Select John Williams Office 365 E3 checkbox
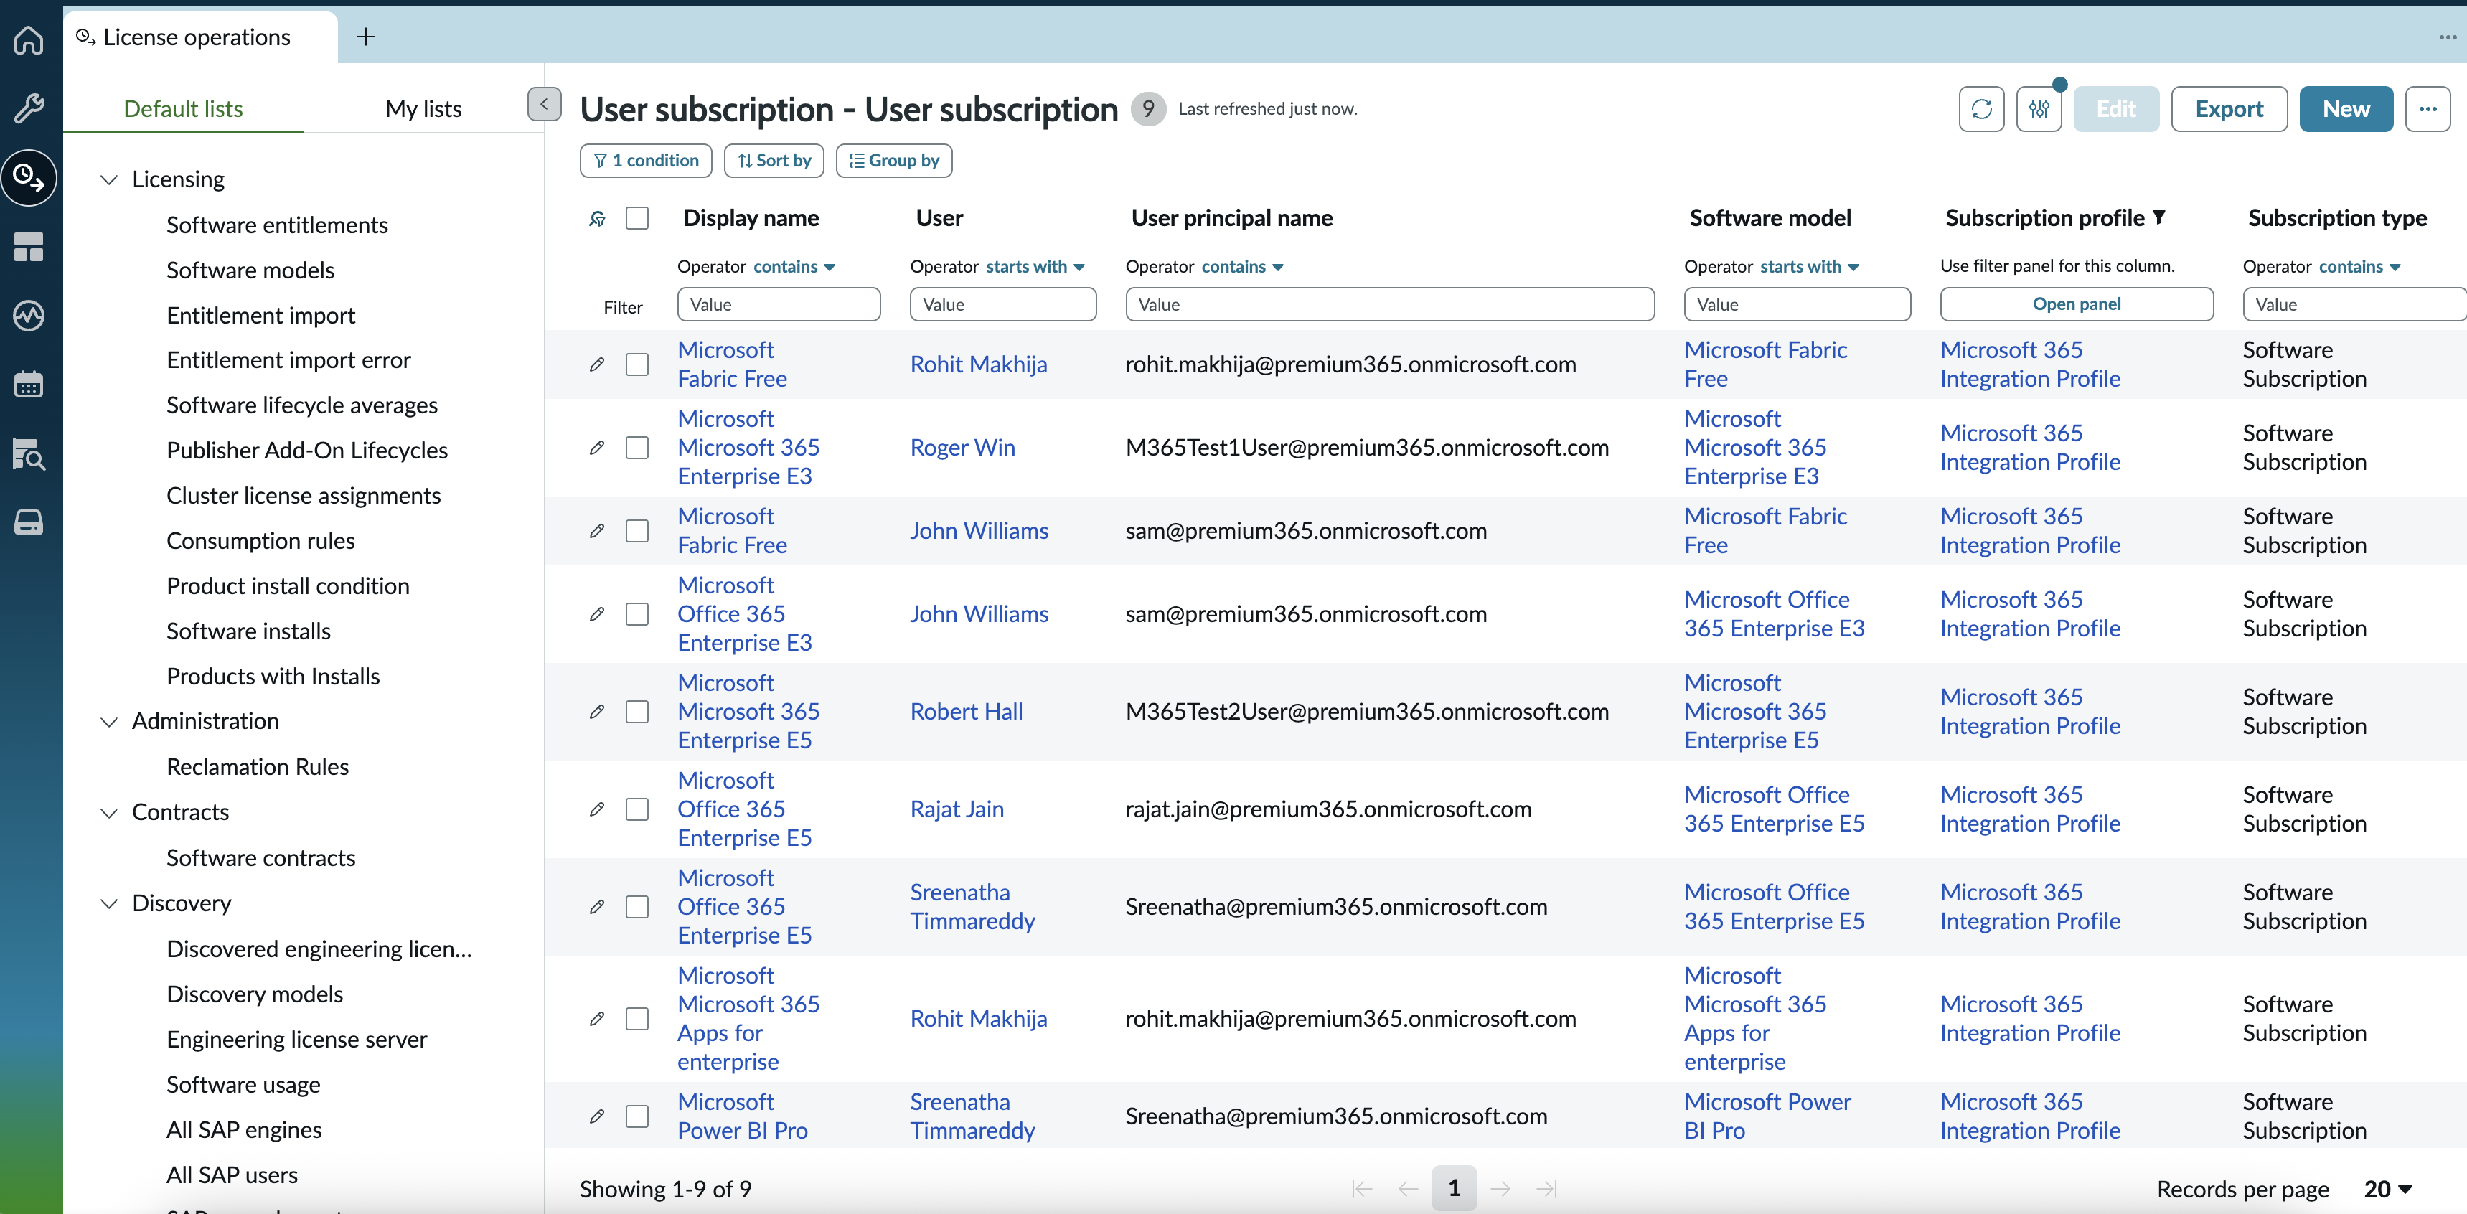2467x1214 pixels. point(637,613)
